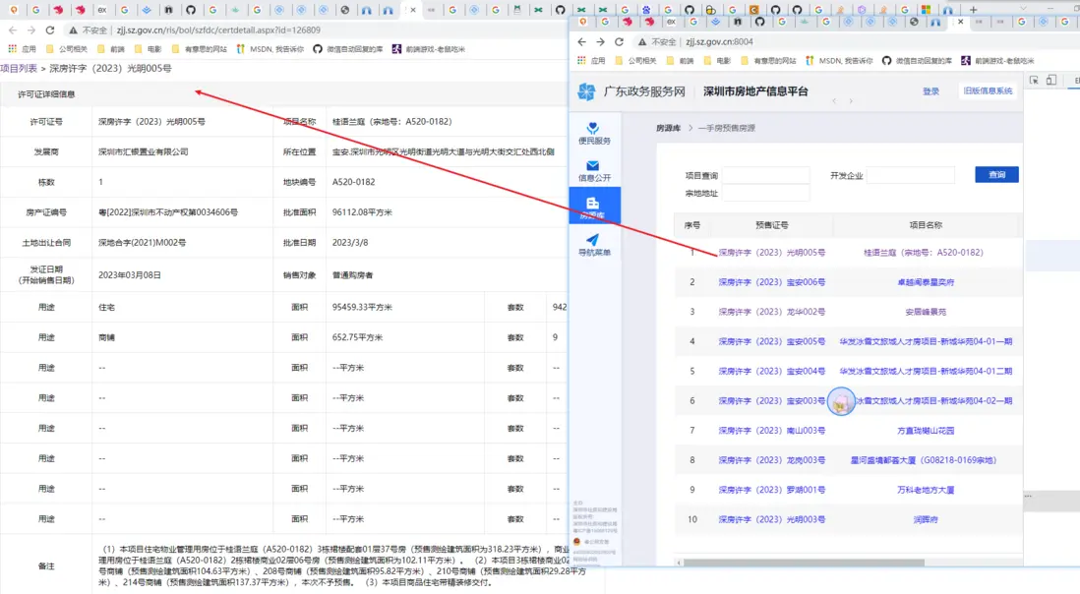Open permit 深房许字（2023）光明005号 link in list

pyautogui.click(x=771, y=253)
